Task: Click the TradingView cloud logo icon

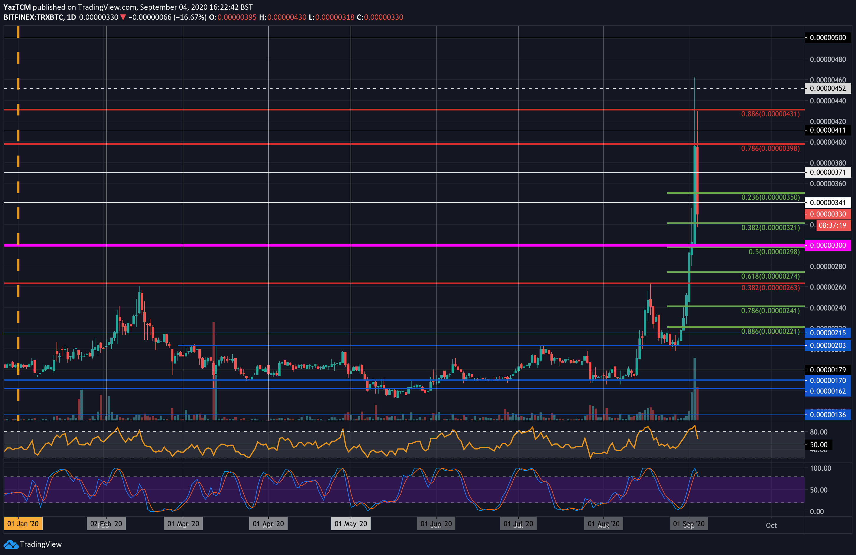Action: [11, 544]
